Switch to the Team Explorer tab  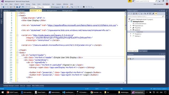tap(143, 51)
